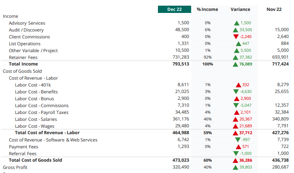Click red up arrow for Labor Cost Salaries
This screenshot has height=173, width=294.
coord(235,120)
